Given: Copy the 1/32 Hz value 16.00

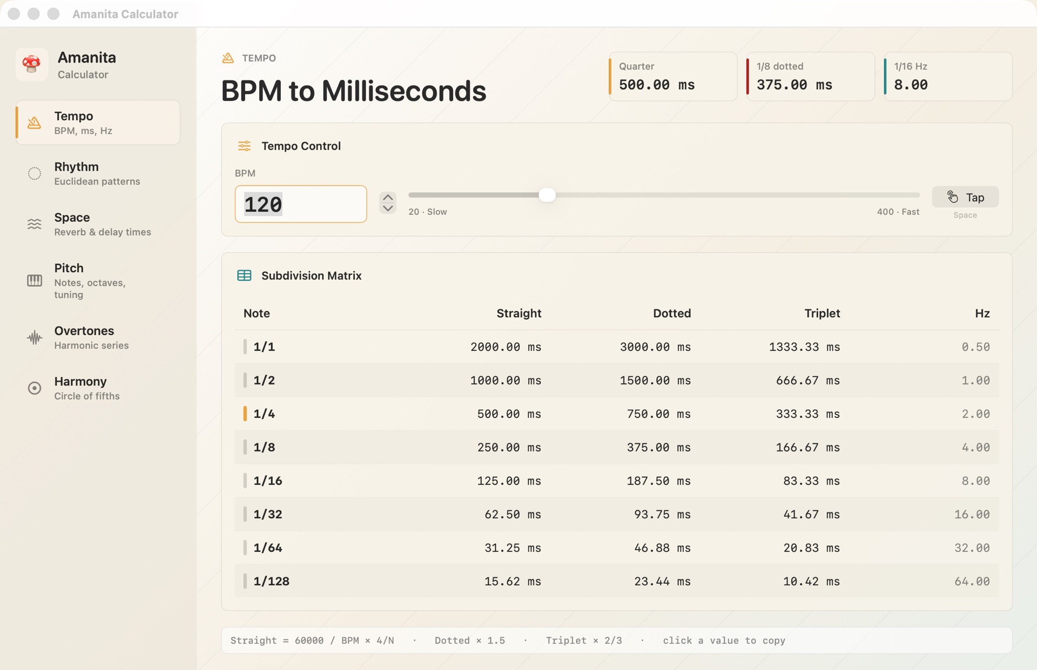Looking at the screenshot, I should click(972, 515).
